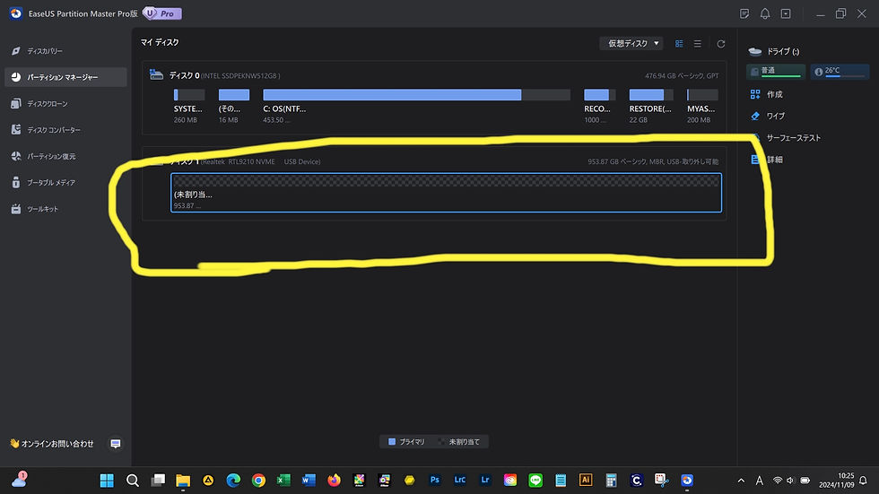Click the プライマリ legend swatch
This screenshot has height=494, width=879.
coord(392,442)
